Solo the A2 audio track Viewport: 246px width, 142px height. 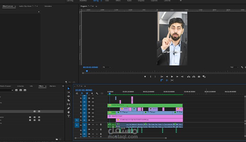pyautogui.click(x=97, y=130)
